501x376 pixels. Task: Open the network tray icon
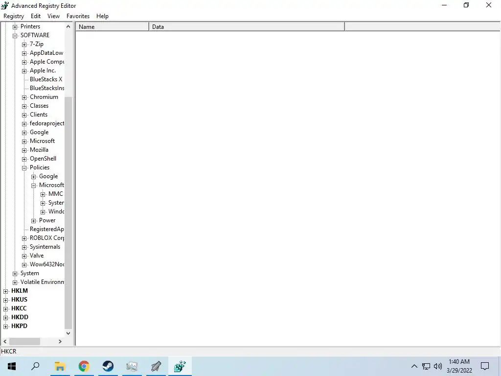426,366
